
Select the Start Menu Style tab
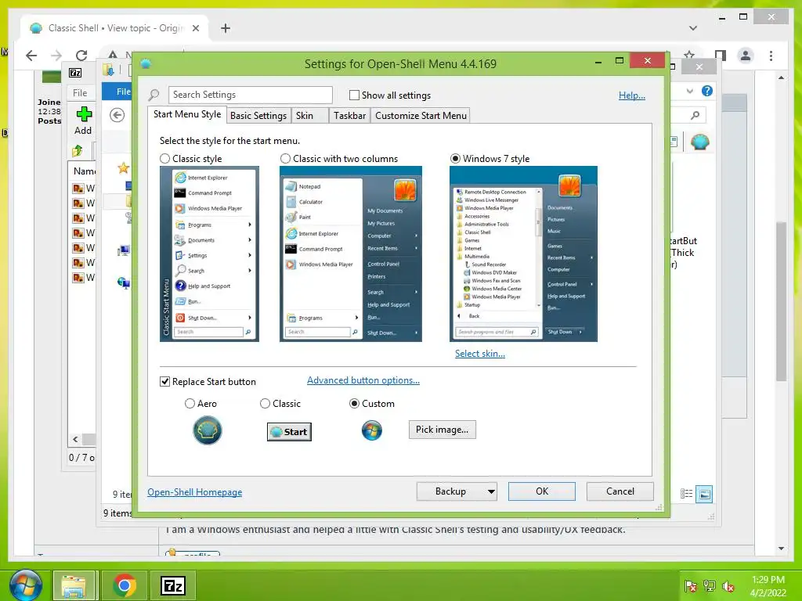(x=187, y=114)
